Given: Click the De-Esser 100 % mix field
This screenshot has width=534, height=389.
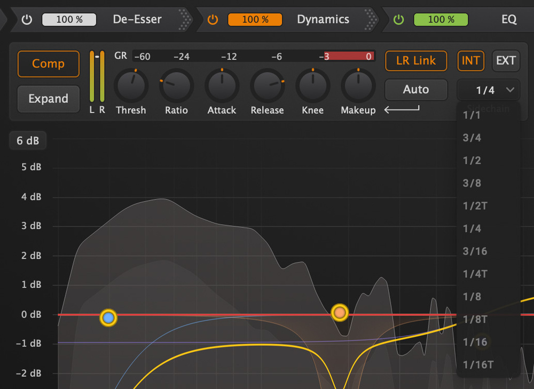Looking at the screenshot, I should (69, 19).
